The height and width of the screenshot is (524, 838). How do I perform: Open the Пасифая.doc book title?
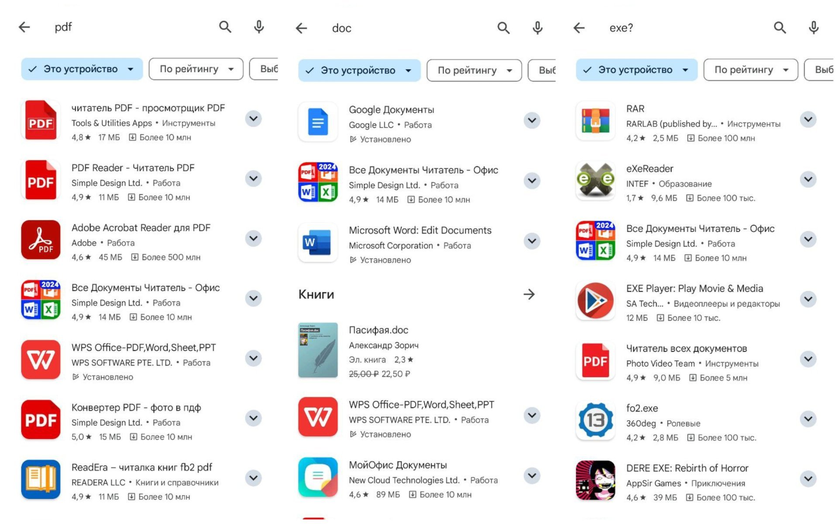378,330
